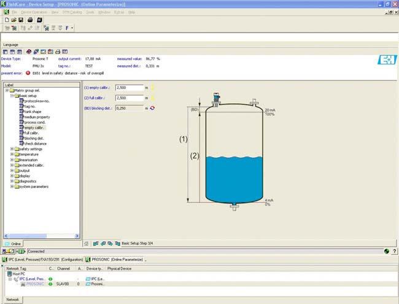Open the File menu

[14, 12]
